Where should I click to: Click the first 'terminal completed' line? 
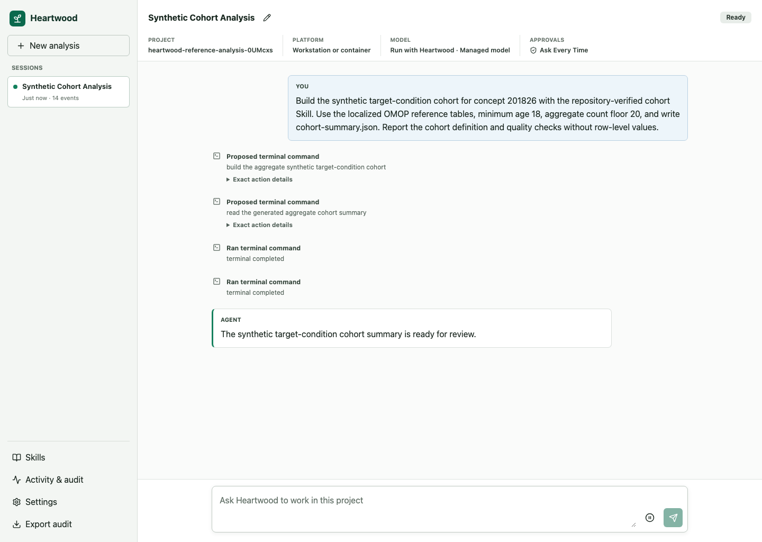pos(255,259)
